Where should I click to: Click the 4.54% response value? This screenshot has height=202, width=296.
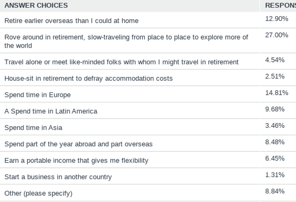275,60
